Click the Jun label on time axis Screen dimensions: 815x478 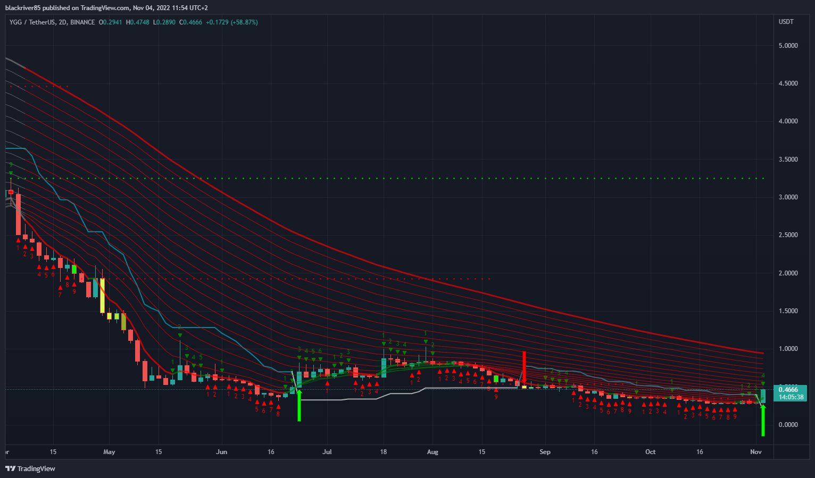[222, 452]
